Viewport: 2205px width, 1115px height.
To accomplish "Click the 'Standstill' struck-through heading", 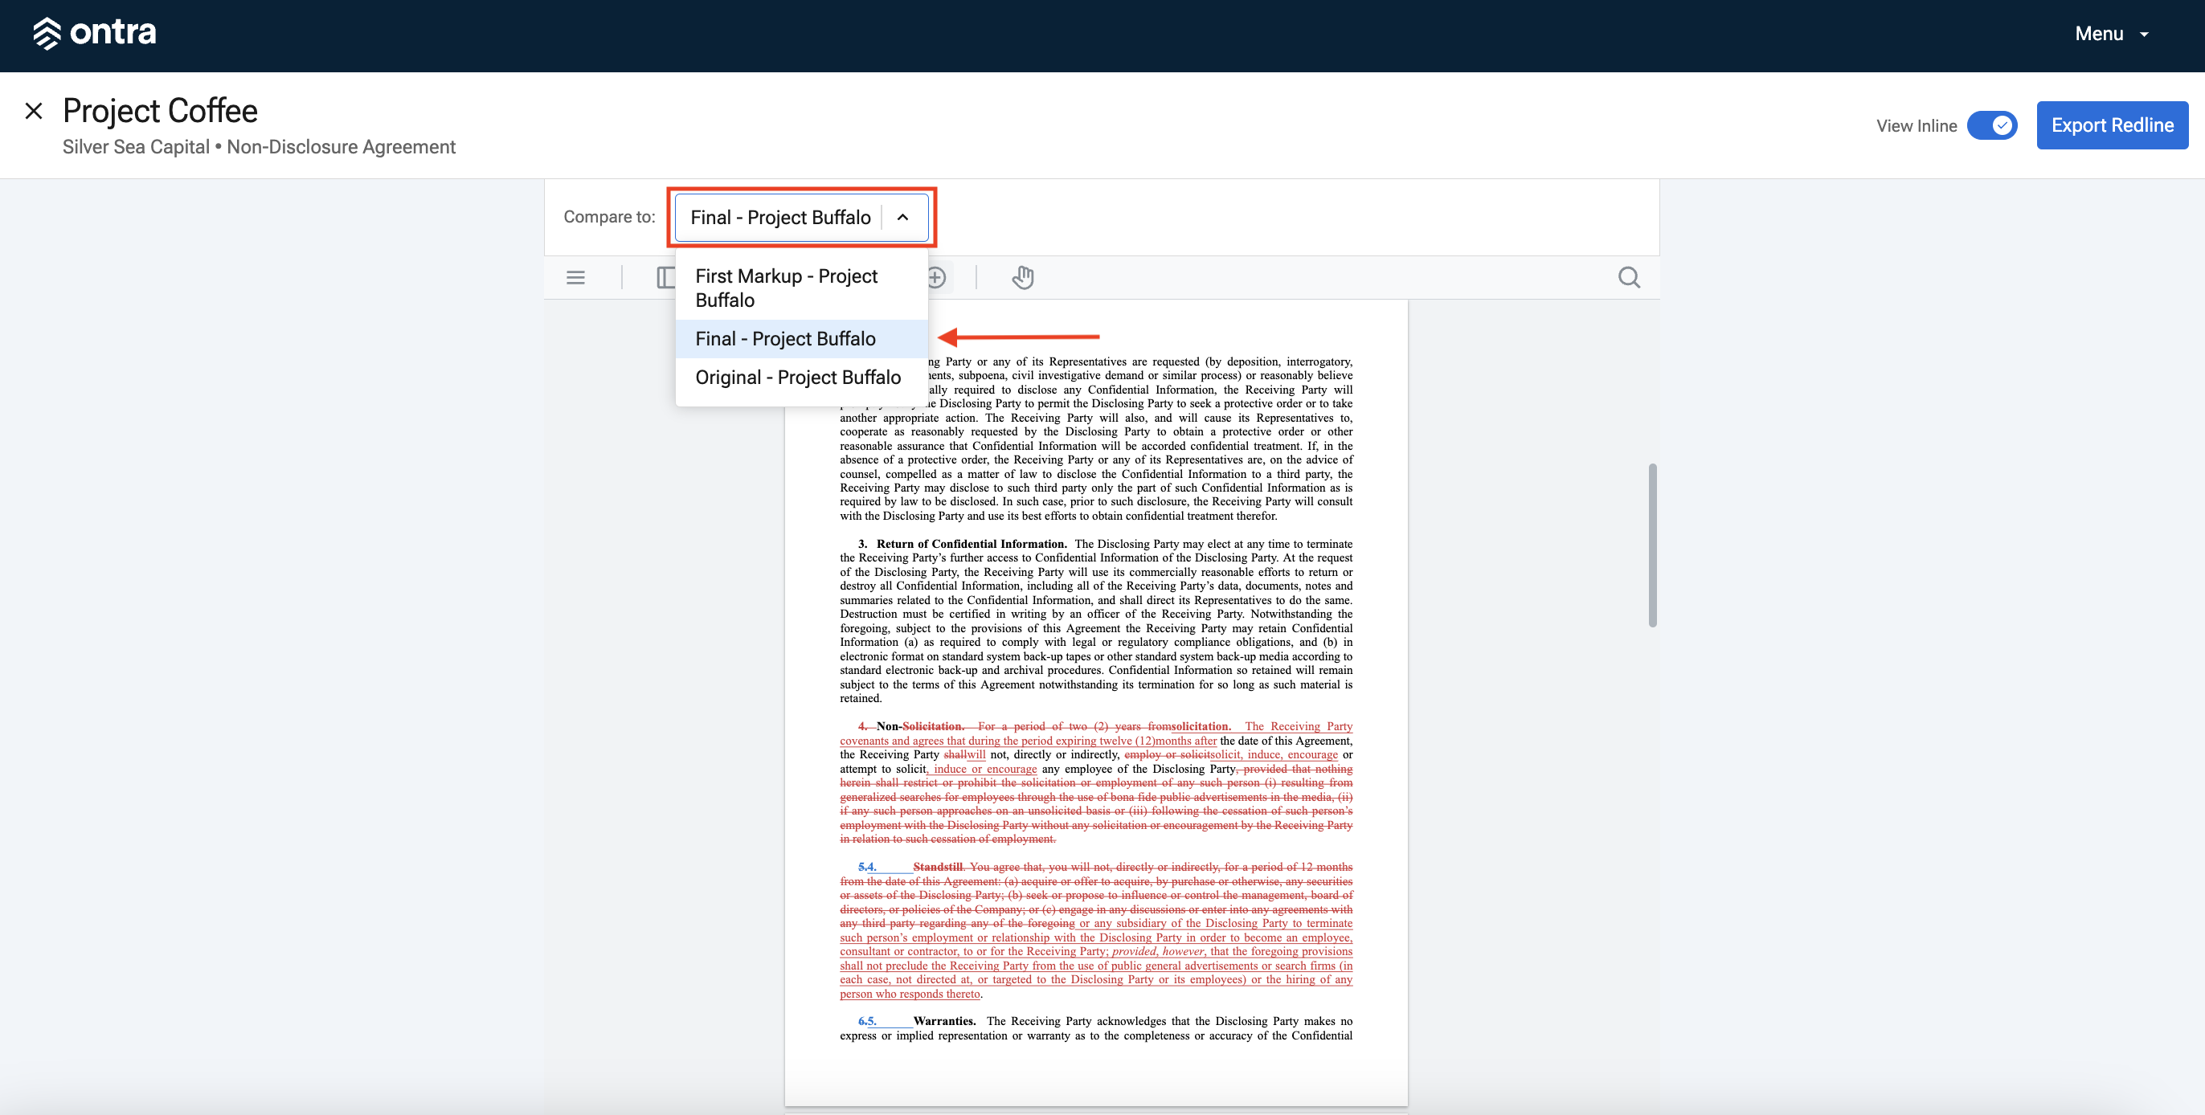I will click(937, 867).
